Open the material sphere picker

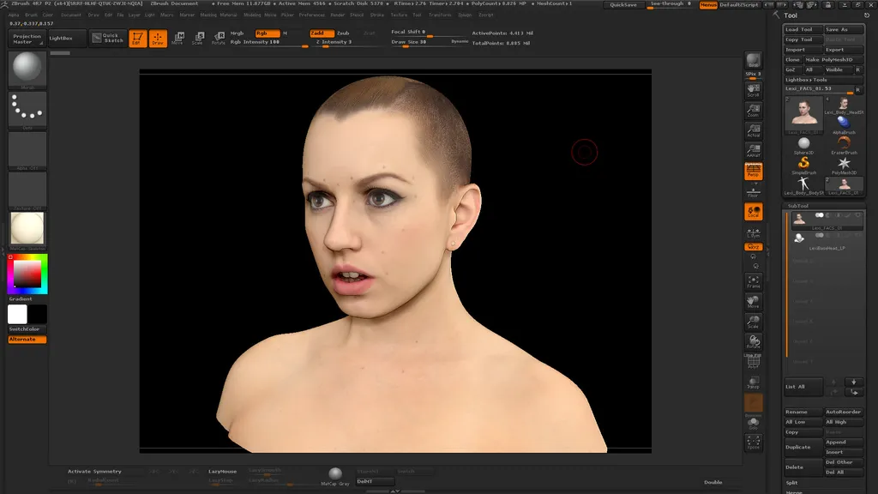[27, 230]
